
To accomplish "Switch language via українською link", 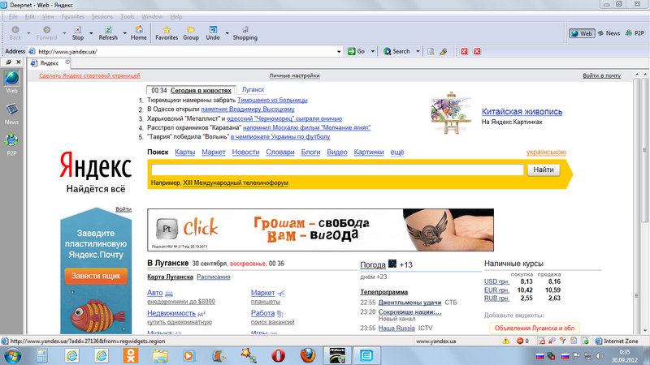I will pyautogui.click(x=546, y=152).
